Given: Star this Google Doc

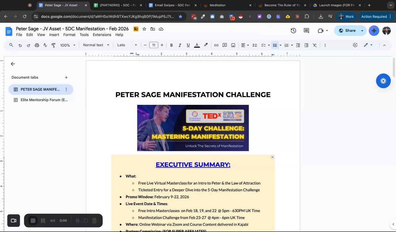Looking at the screenshot, I should pyautogui.click(x=144, y=29).
